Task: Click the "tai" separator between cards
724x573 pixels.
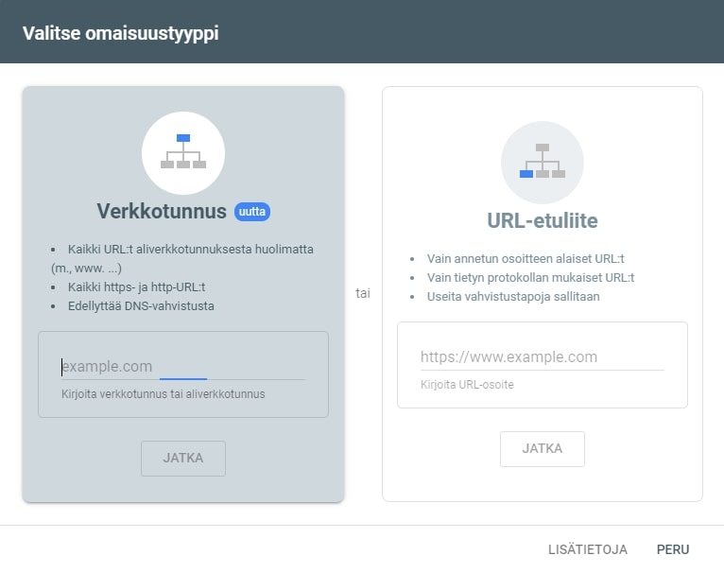Action: [x=363, y=293]
